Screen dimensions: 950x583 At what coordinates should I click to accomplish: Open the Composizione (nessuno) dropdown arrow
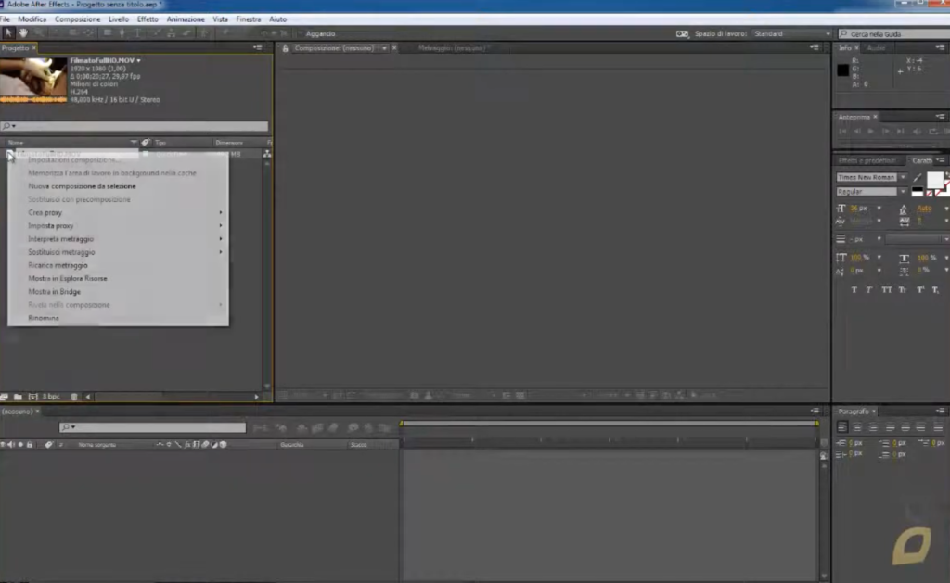pos(384,48)
